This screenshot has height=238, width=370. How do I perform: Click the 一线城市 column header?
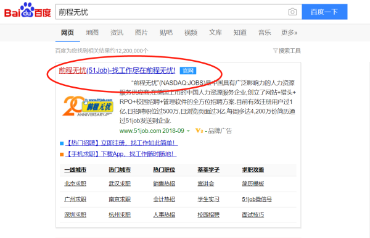click(75, 169)
